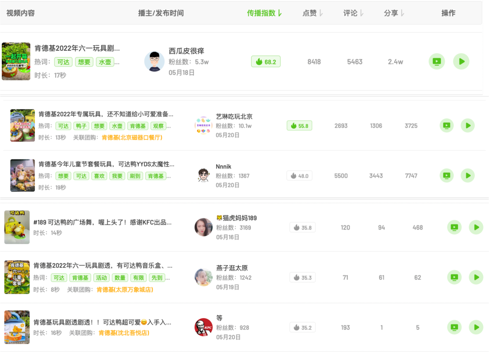The width and height of the screenshot is (489, 353).
Task: Open creator name 燕子逛太原
Action: coord(232,268)
